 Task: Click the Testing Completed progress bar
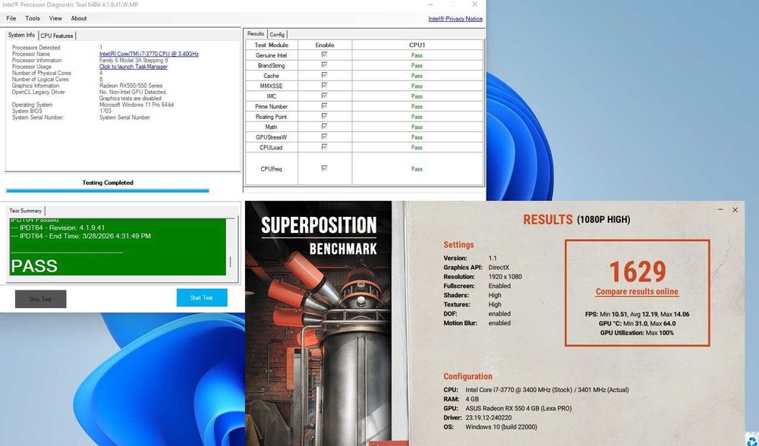click(x=108, y=191)
